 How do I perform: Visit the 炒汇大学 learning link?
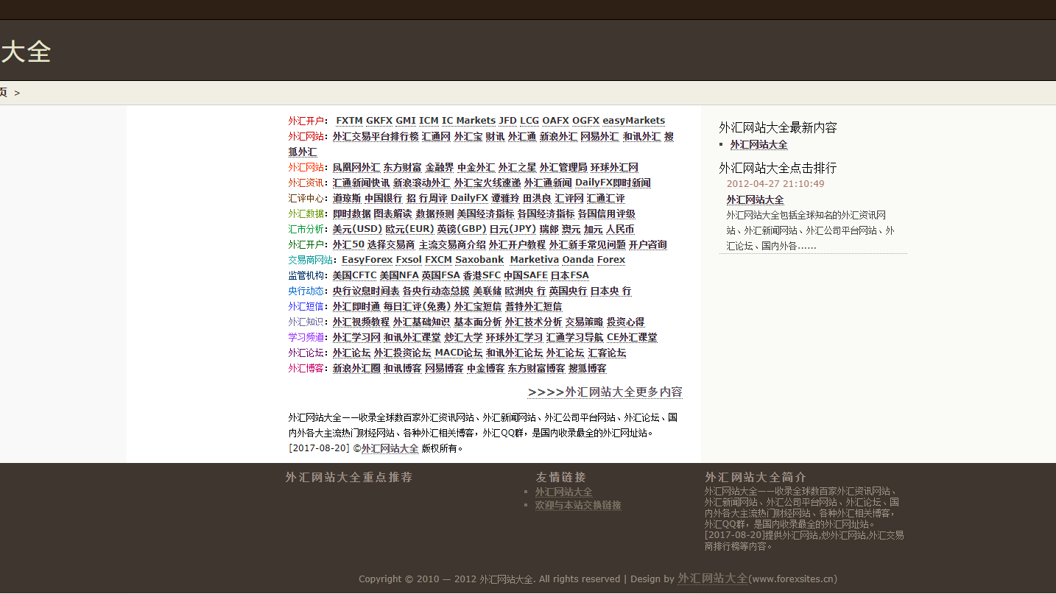463,337
